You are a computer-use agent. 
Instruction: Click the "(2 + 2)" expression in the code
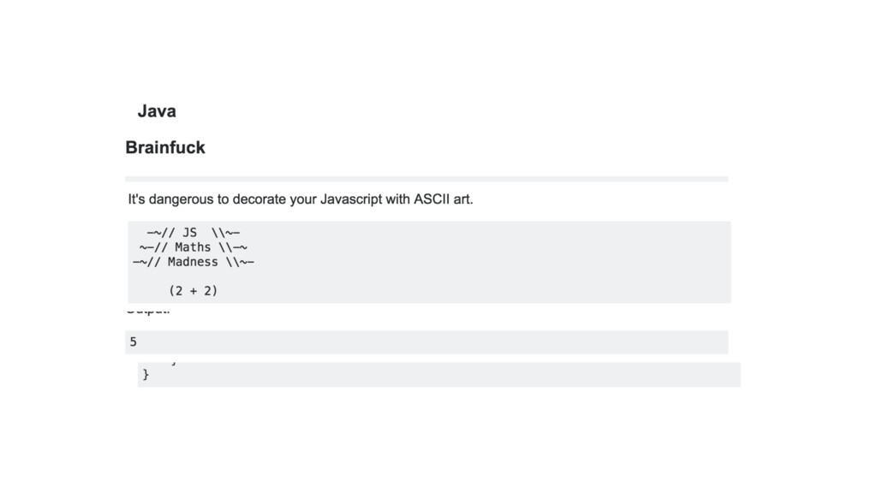pos(193,291)
